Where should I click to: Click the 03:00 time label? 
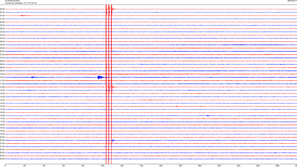(2, 28)
